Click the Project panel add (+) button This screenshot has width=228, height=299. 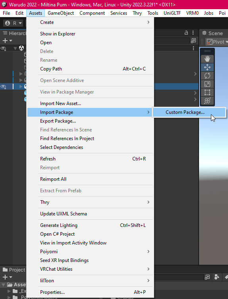(5, 277)
